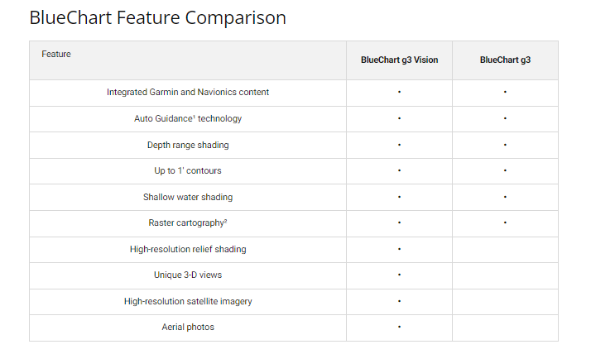Click g3 Vision dot for Depth range shading

coord(399,146)
